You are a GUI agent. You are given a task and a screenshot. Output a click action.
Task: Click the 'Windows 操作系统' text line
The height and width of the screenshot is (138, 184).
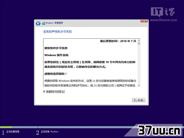(x=56, y=55)
